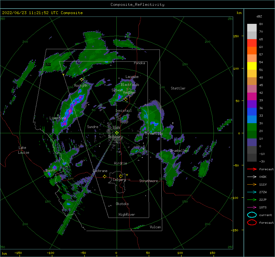This screenshot has height=257, width=275.
Task: Click the red swatch in dBZ scale
Action: click(252, 43)
